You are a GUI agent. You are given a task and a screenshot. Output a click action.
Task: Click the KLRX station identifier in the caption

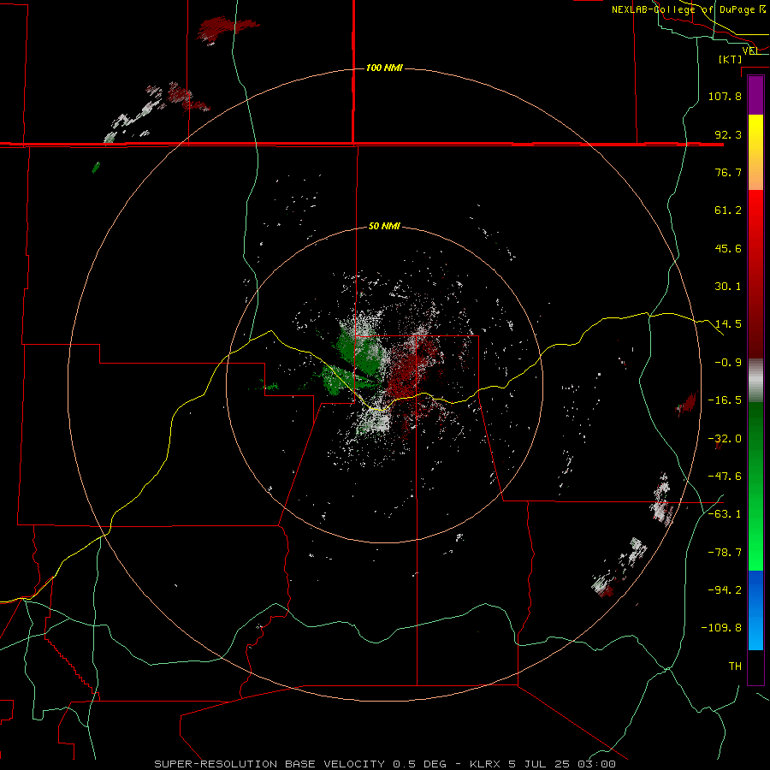point(486,764)
